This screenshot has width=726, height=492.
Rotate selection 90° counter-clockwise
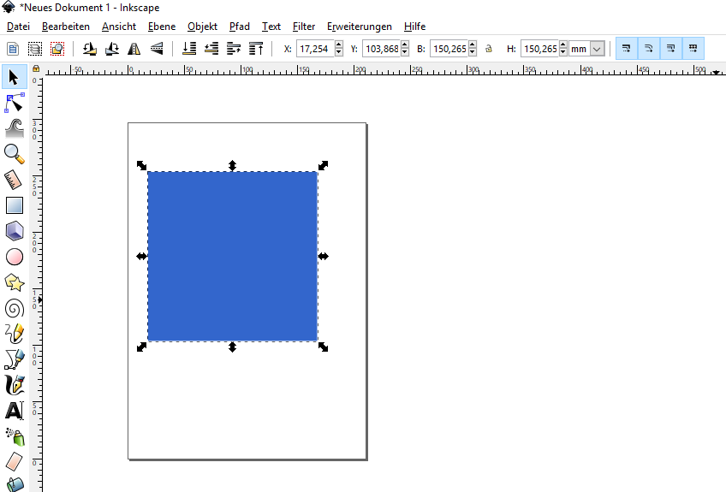coord(90,49)
